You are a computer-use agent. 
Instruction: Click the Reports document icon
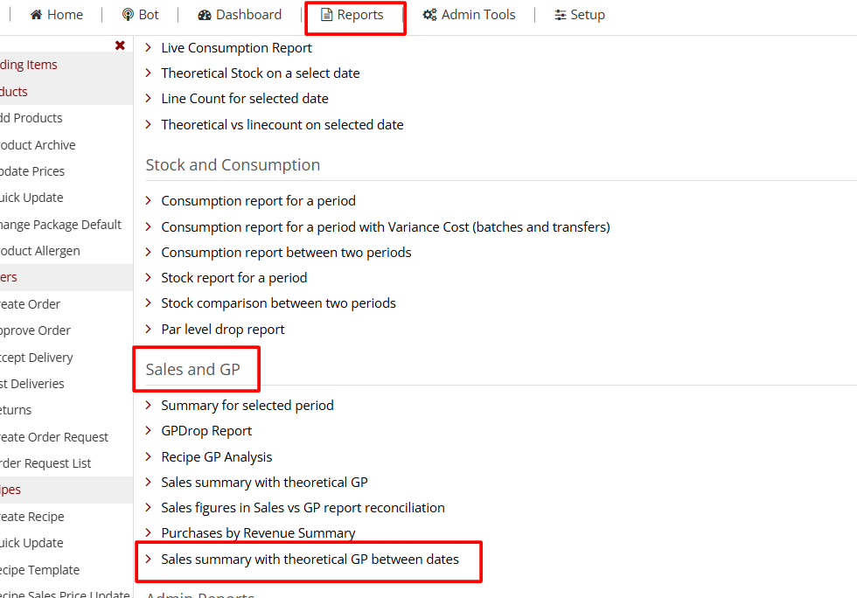click(327, 15)
